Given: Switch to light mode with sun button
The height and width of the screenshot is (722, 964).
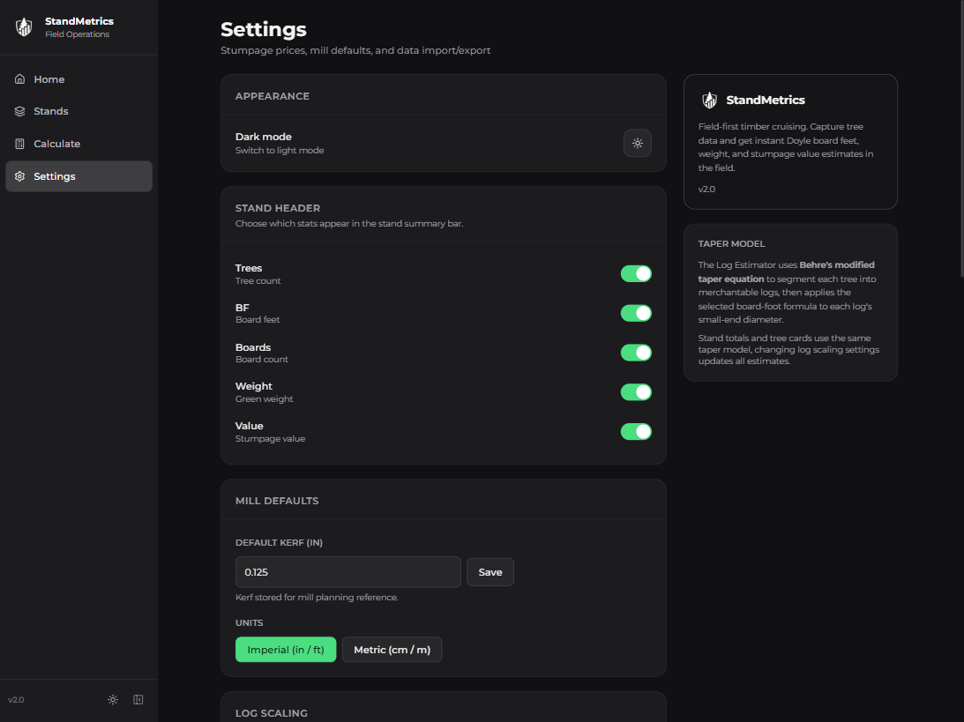Looking at the screenshot, I should tap(637, 143).
